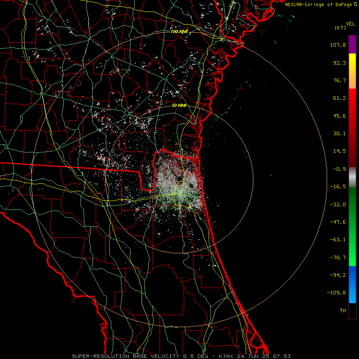Select the -47.6 velocity scale value

(338, 222)
